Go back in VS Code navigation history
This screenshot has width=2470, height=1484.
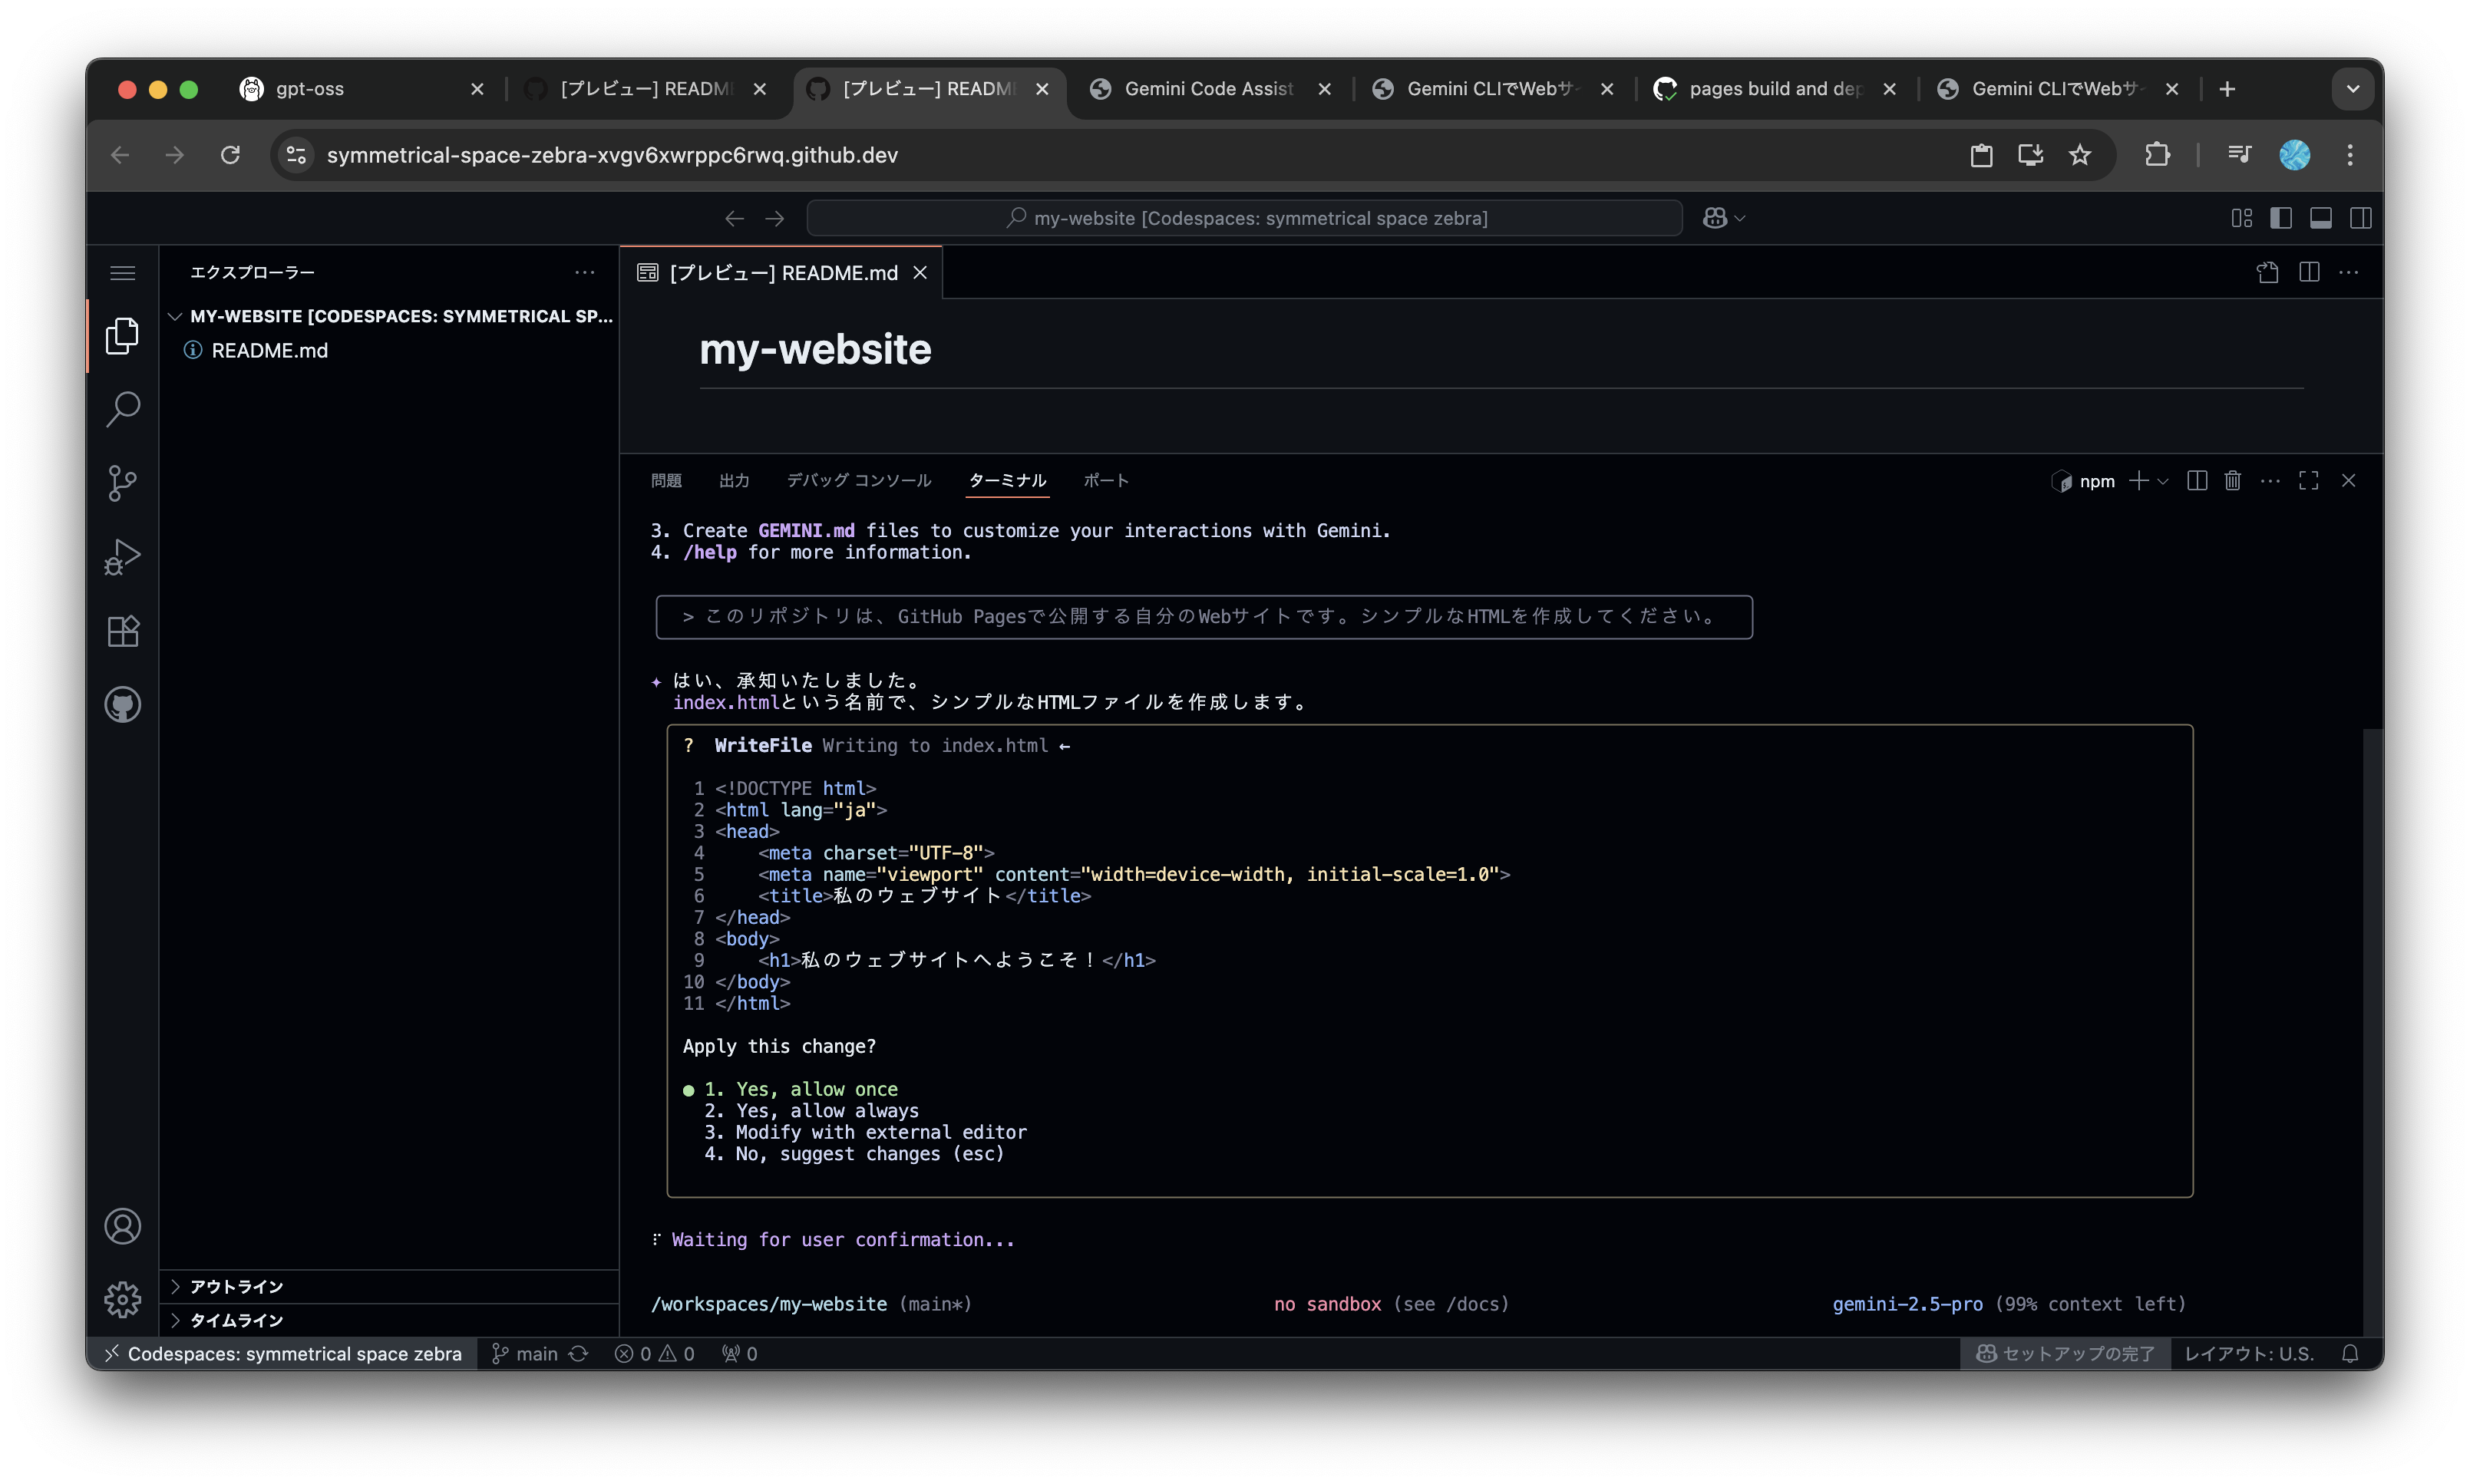tap(734, 218)
